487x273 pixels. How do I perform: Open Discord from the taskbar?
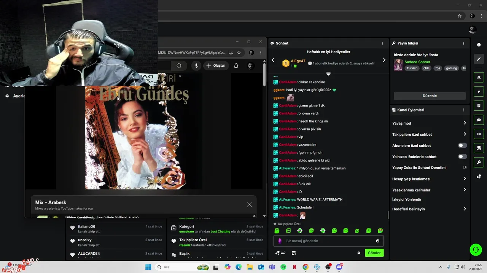(x=339, y=267)
